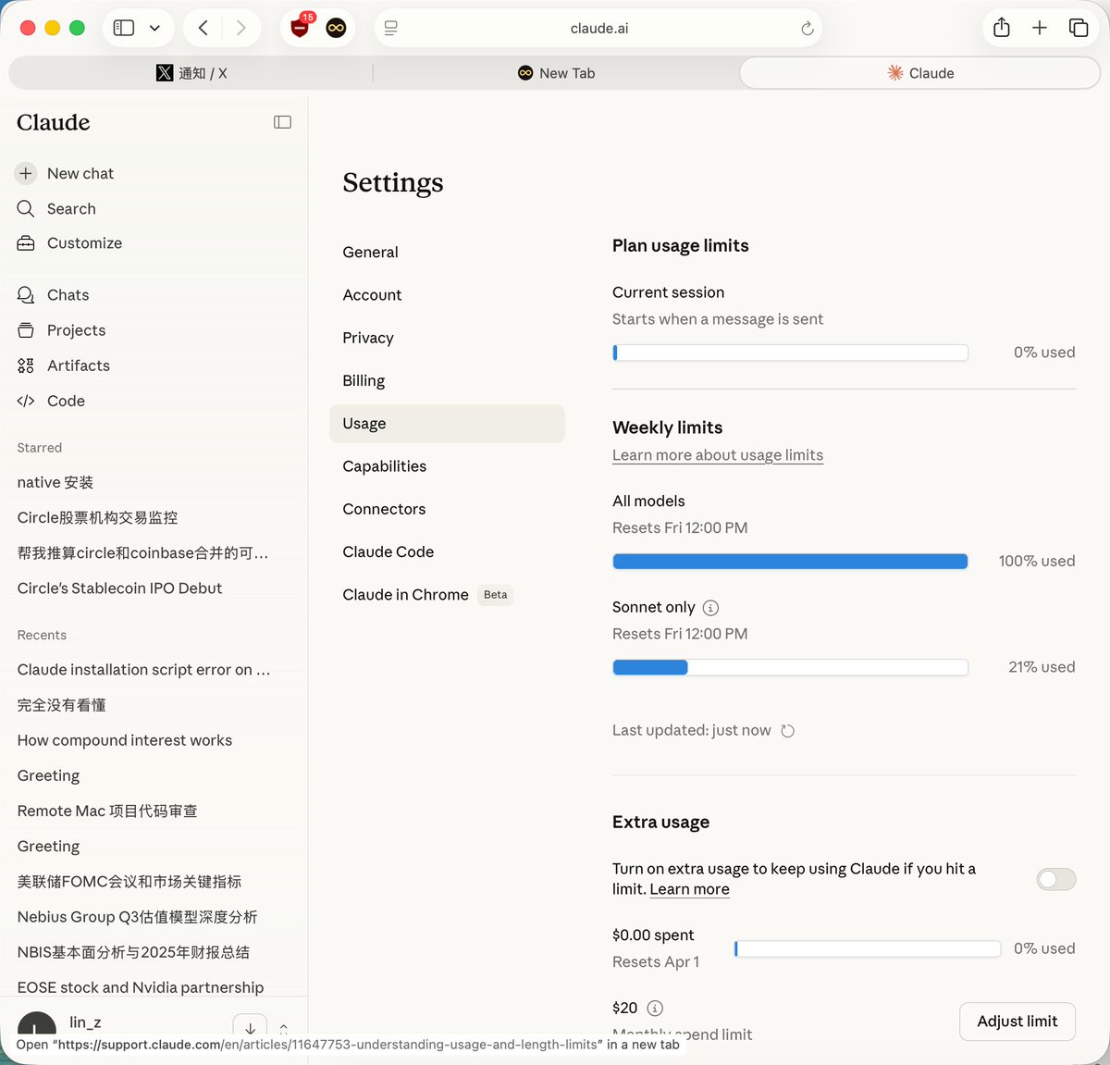The image size is (1110, 1065).
Task: Open chat Nebius Group Q3估值模型深度分析
Action: pyautogui.click(x=137, y=917)
